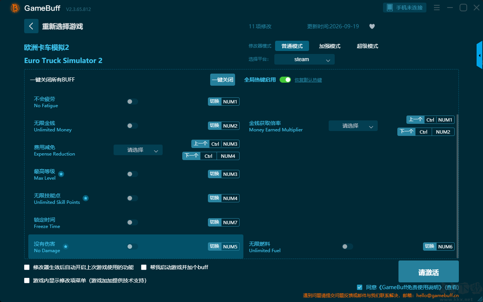Click the vertical scrollbar of the cheat list

[x=458, y=187]
